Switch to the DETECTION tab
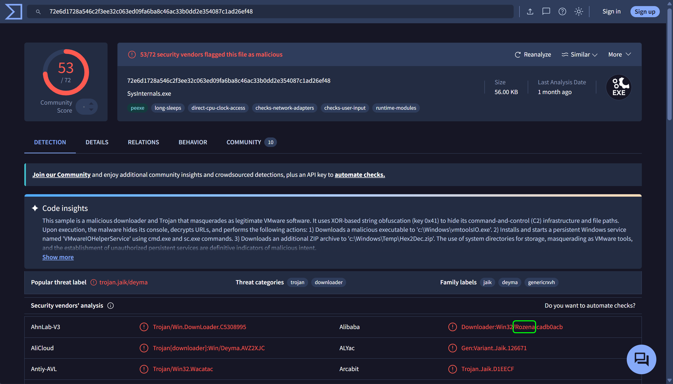The height and width of the screenshot is (384, 673). pos(50,142)
